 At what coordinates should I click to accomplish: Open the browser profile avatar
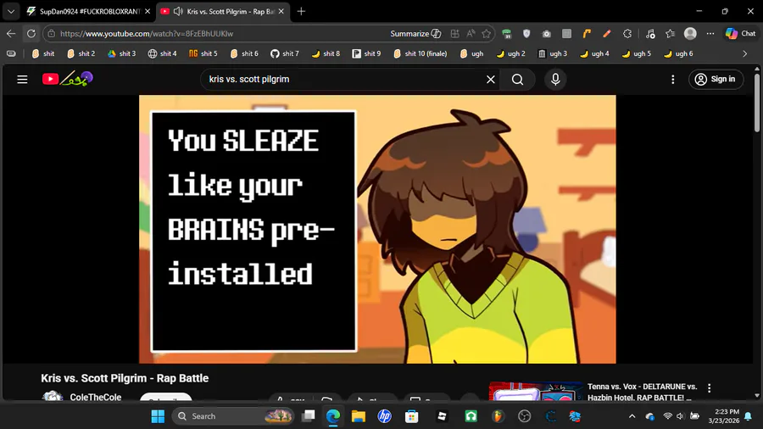[x=690, y=34]
